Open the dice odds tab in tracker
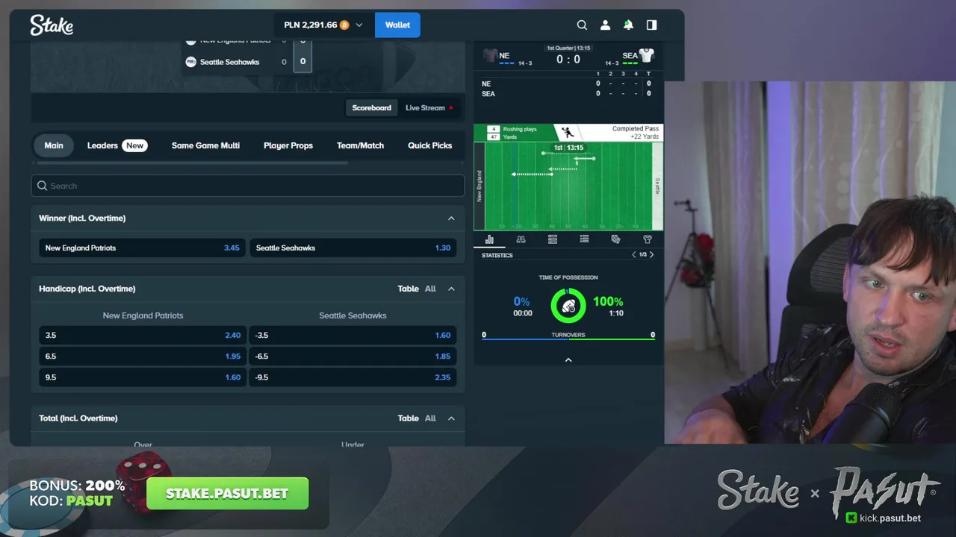 (615, 239)
